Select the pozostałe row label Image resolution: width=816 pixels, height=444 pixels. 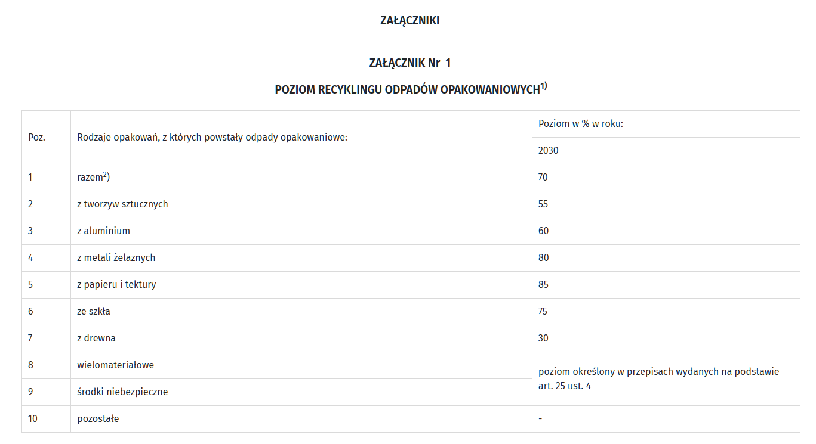point(98,419)
